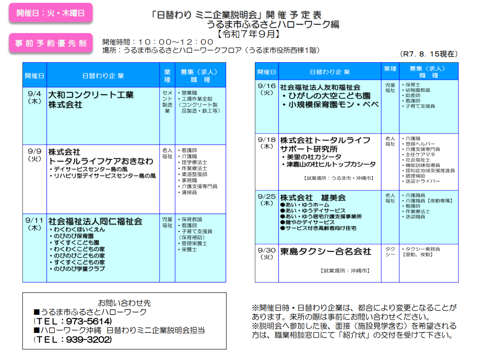The width and height of the screenshot is (477, 364).
Task: Click the 社会福祉士 job entry
Action: click(x=416, y=160)
